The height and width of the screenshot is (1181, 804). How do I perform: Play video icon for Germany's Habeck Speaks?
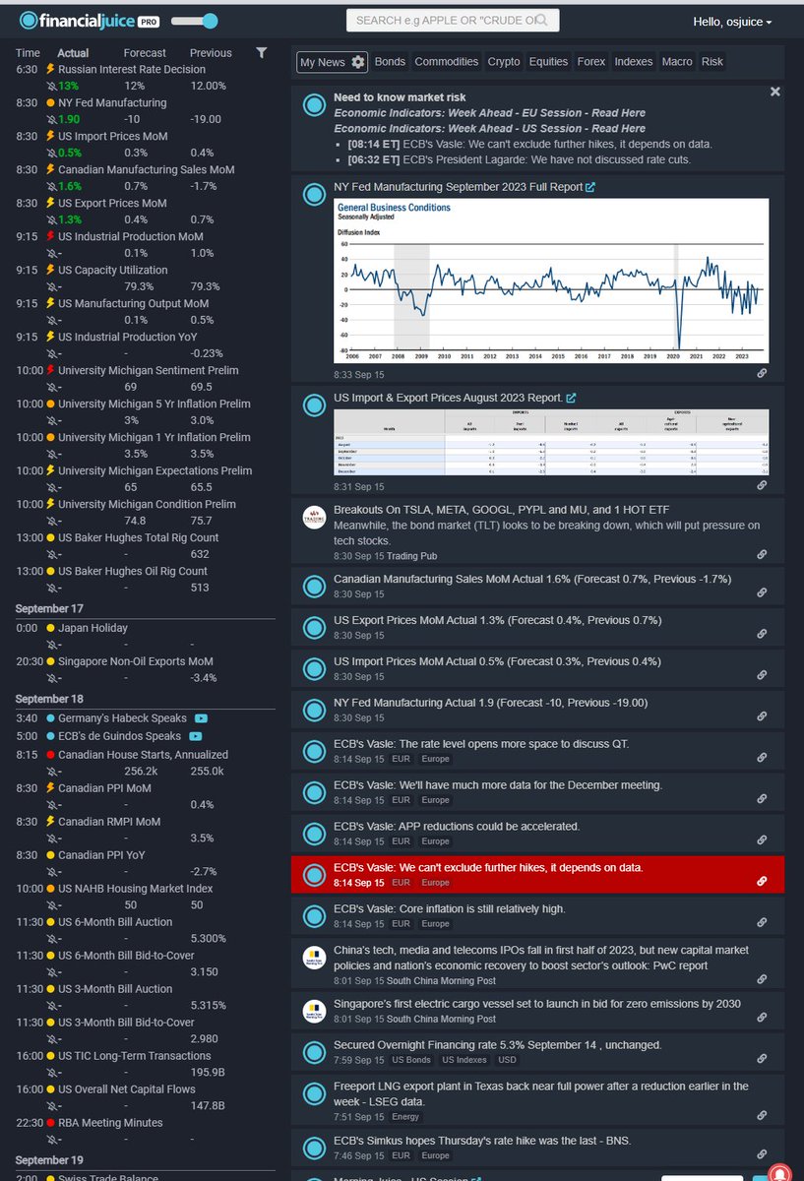(x=201, y=719)
